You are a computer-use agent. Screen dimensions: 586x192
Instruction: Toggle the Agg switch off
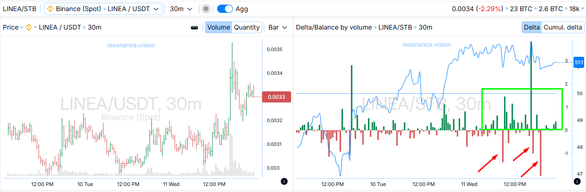point(224,9)
